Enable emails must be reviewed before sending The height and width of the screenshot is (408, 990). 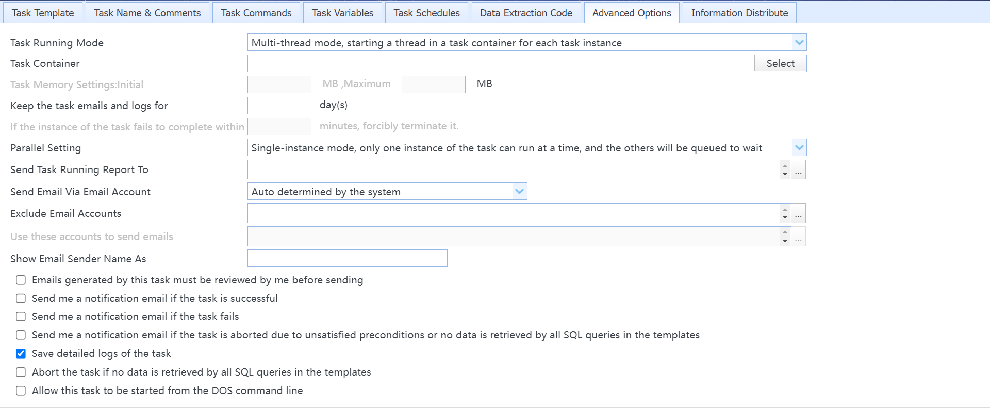point(21,280)
